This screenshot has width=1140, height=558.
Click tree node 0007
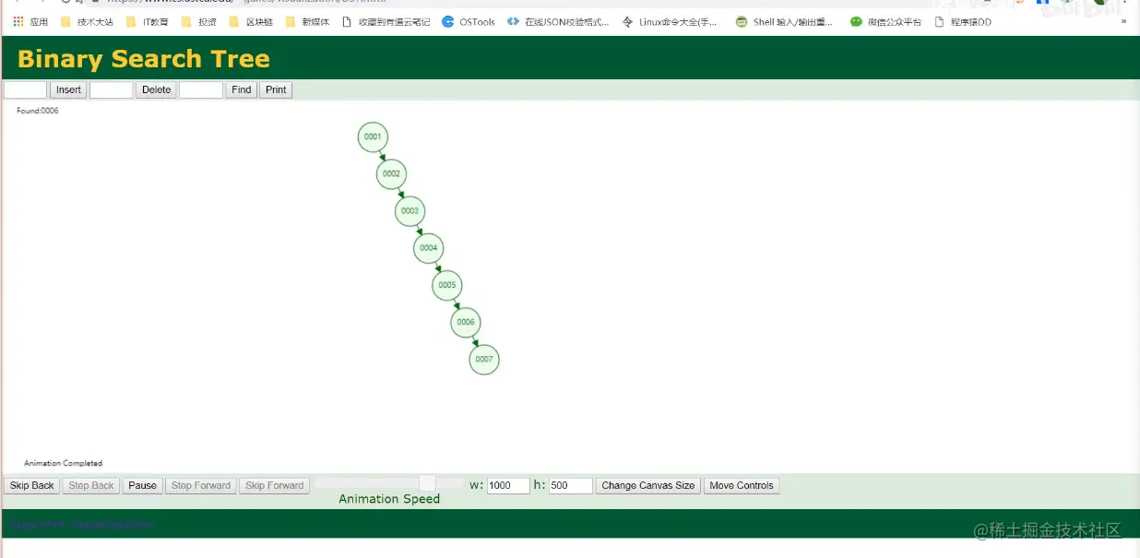[x=484, y=359]
